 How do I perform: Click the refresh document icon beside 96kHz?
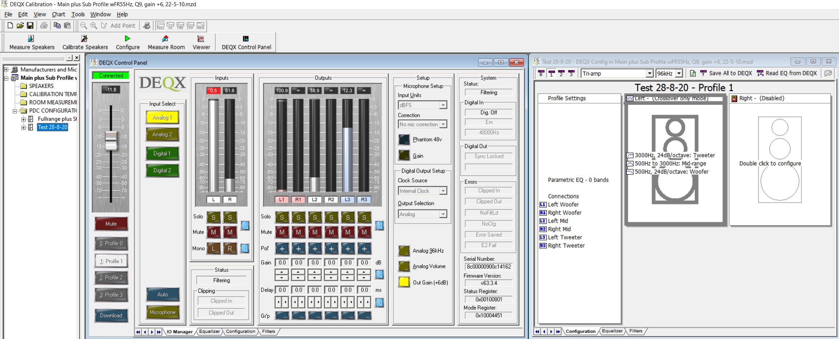point(692,73)
